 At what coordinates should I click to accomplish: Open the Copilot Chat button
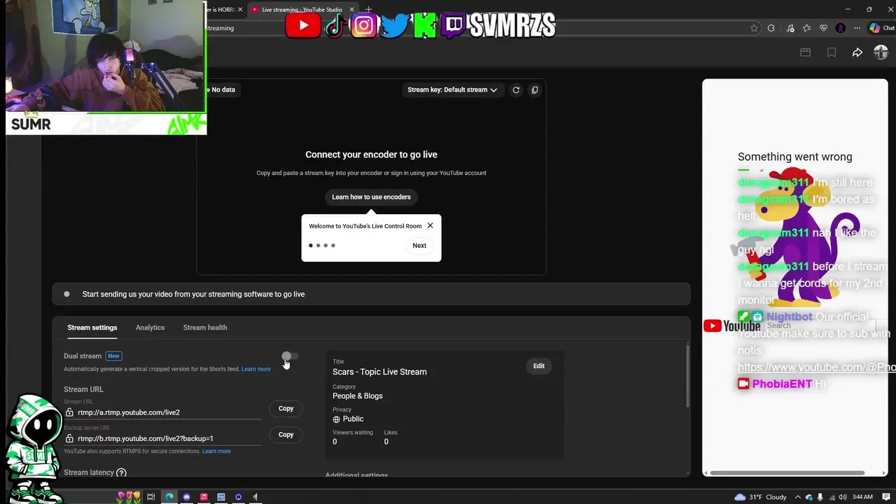click(x=881, y=28)
